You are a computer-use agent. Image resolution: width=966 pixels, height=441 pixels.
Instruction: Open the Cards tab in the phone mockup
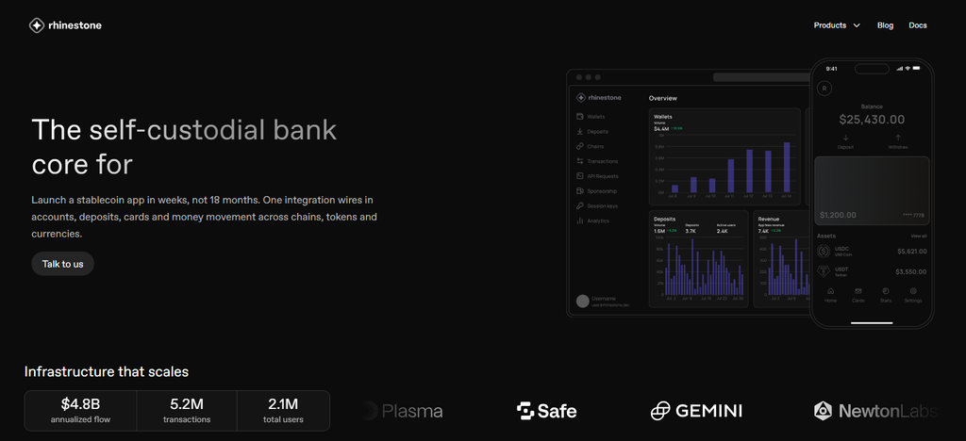click(858, 295)
